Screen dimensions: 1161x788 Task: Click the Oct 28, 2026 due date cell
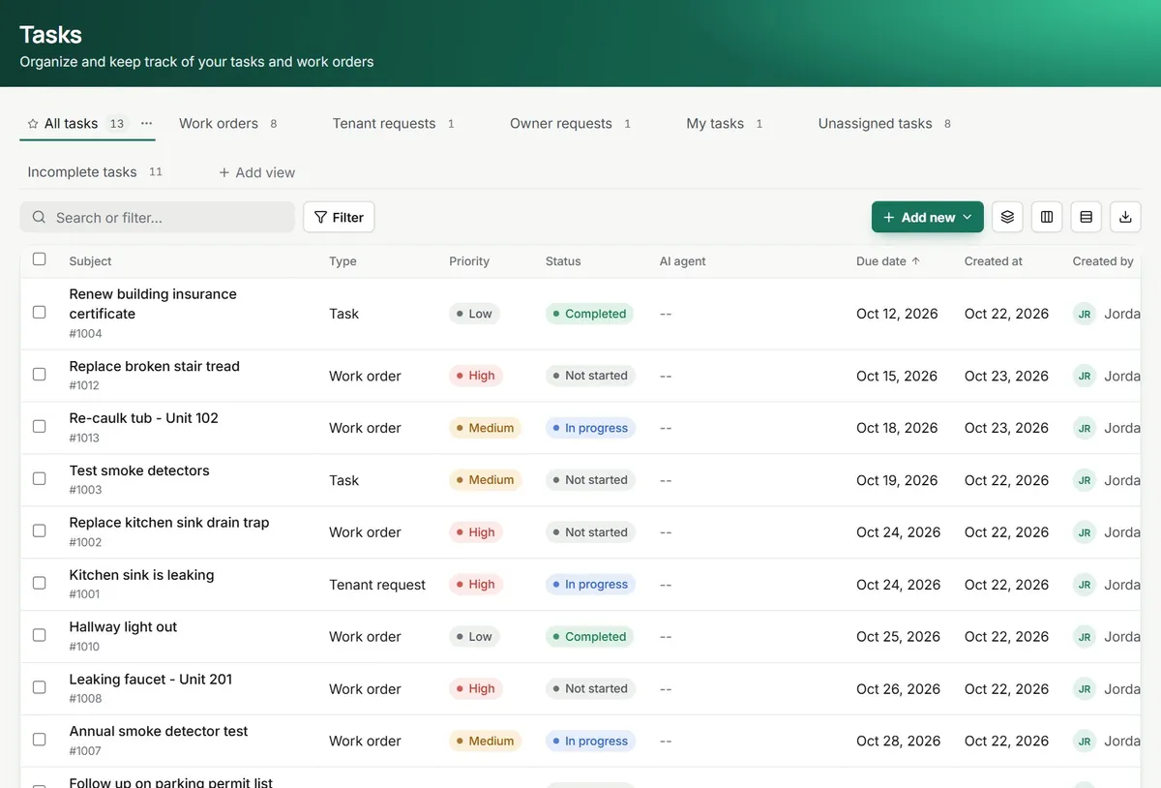[898, 742]
